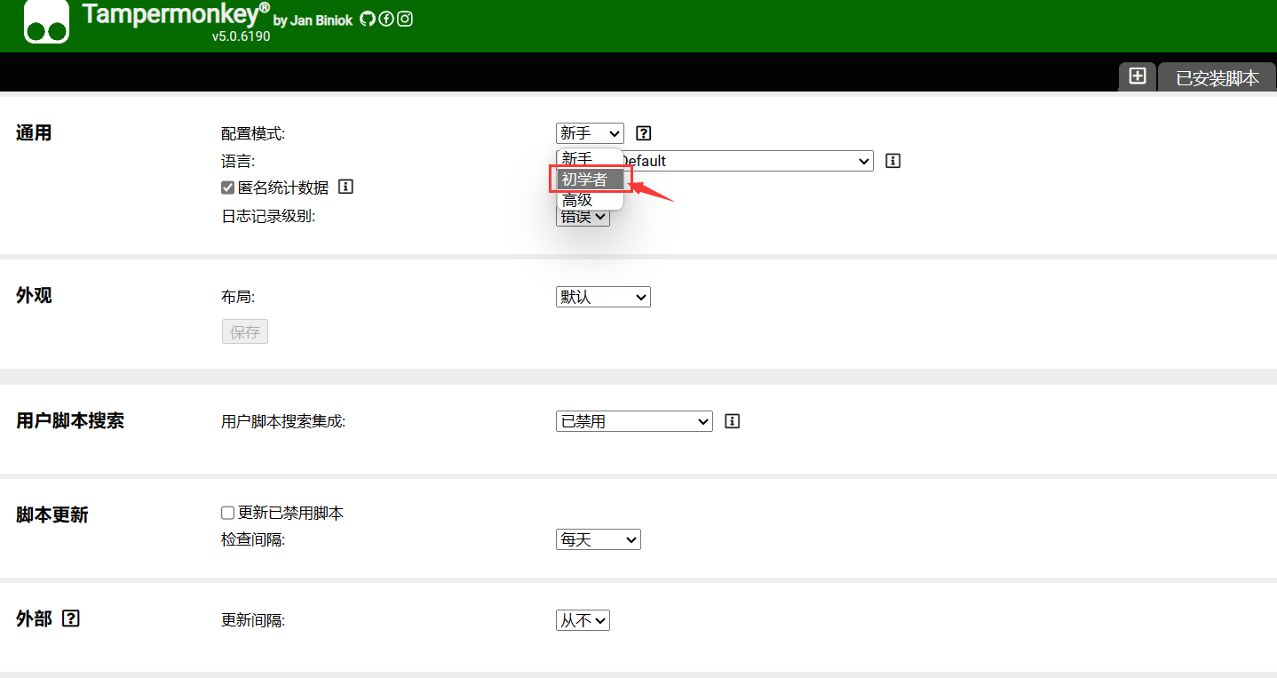Expand the 用户脚本搜索集成 dropdown

click(x=634, y=421)
